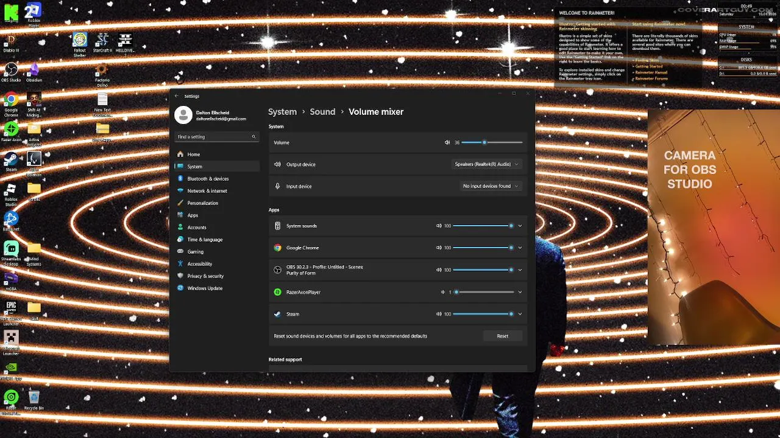
Task: Select Minecraft Launcher shortcut
Action: (x=11, y=343)
